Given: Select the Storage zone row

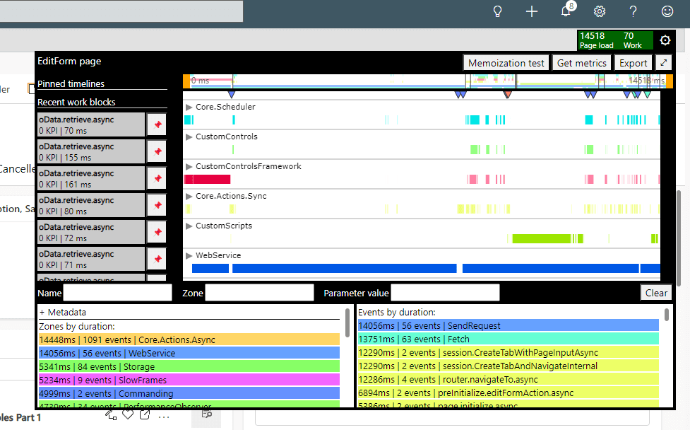Looking at the screenshot, I should click(189, 366).
